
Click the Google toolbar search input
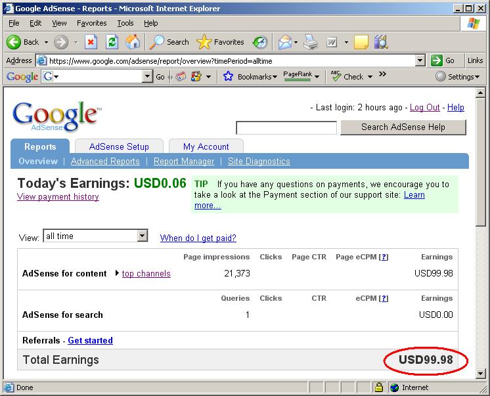pos(97,76)
